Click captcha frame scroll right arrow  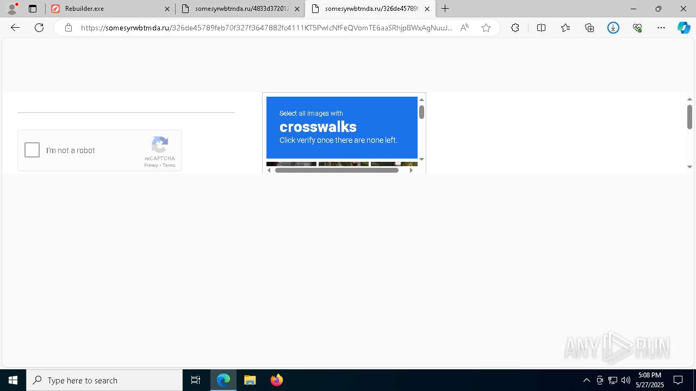411,170
